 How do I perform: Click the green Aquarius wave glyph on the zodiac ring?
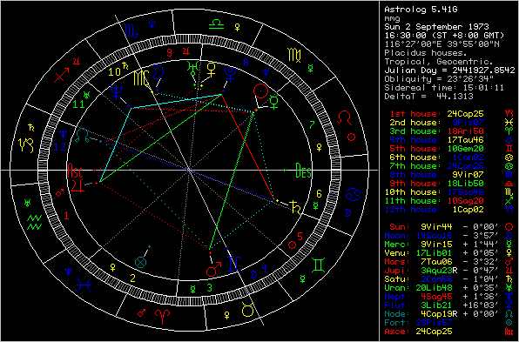point(34,222)
